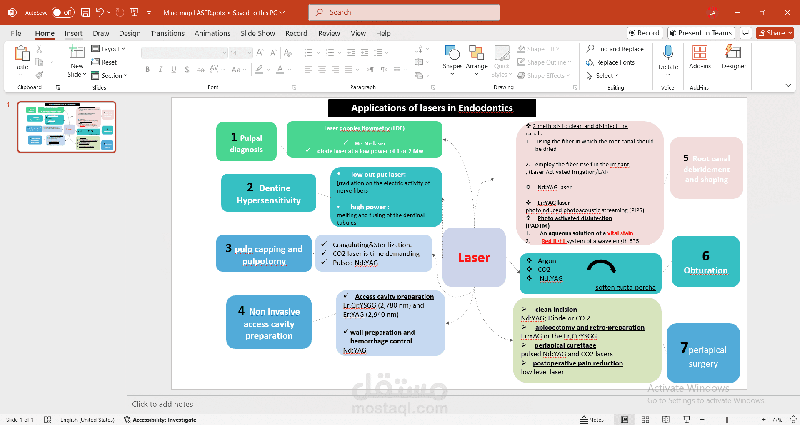The width and height of the screenshot is (800, 425).
Task: Click the text highlight color swatch
Action: [x=259, y=70]
